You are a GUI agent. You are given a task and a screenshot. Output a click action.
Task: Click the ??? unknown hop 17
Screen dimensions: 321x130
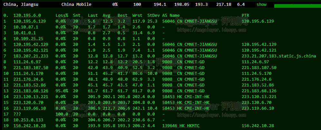pos(17,114)
